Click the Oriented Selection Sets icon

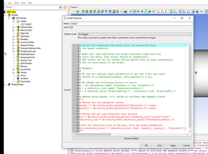(18, 48)
